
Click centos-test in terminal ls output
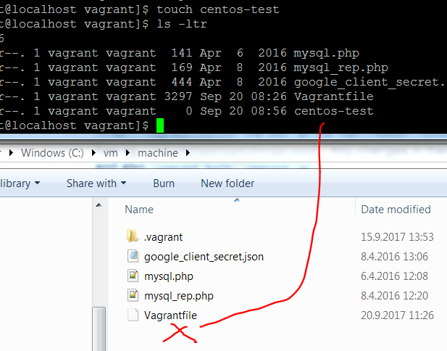coord(333,111)
